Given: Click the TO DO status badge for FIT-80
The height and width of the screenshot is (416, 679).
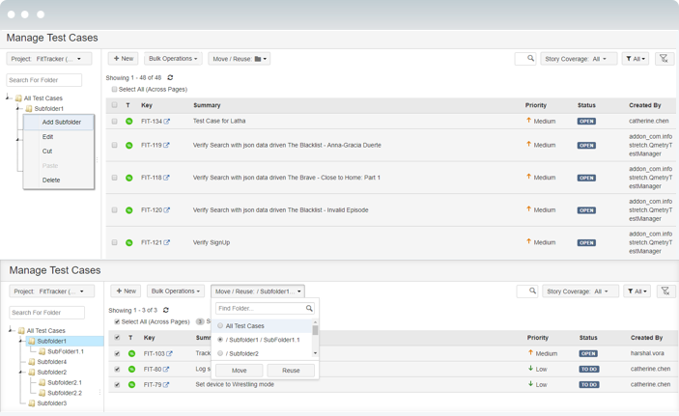Looking at the screenshot, I should [x=589, y=370].
